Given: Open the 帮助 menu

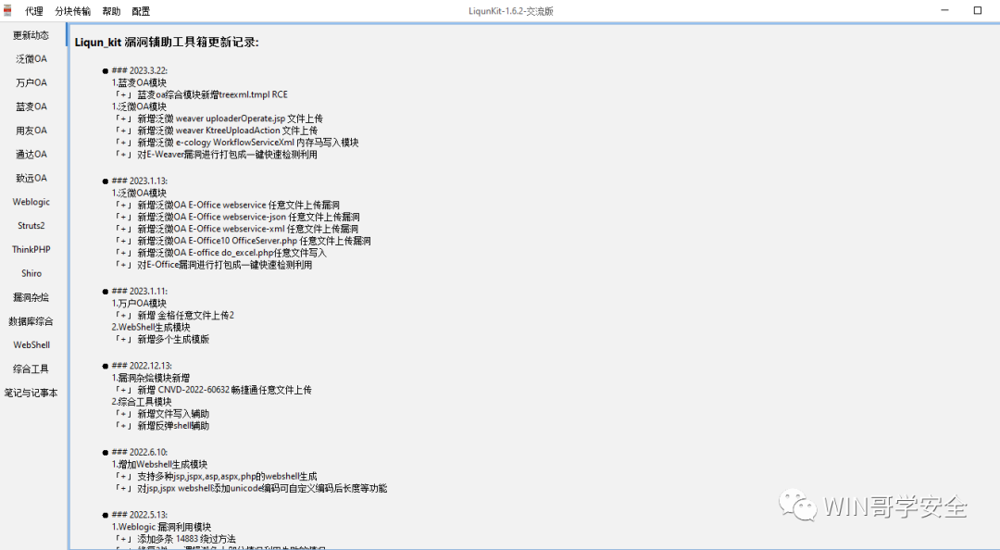Looking at the screenshot, I should [111, 11].
